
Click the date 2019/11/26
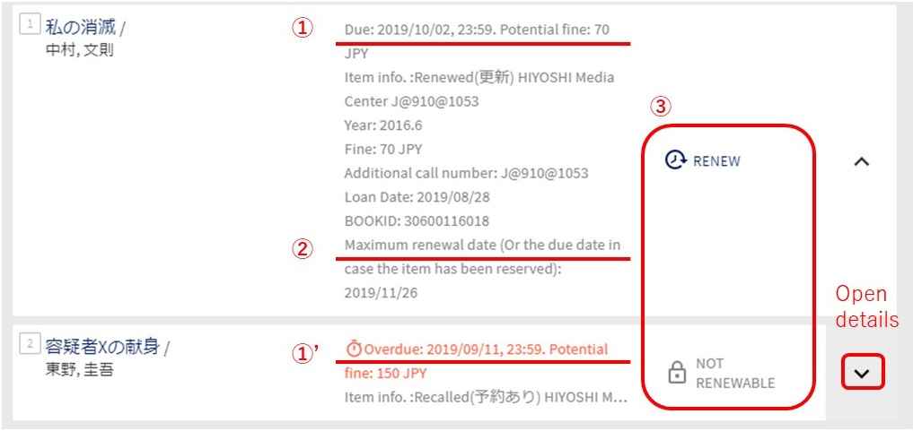[381, 293]
